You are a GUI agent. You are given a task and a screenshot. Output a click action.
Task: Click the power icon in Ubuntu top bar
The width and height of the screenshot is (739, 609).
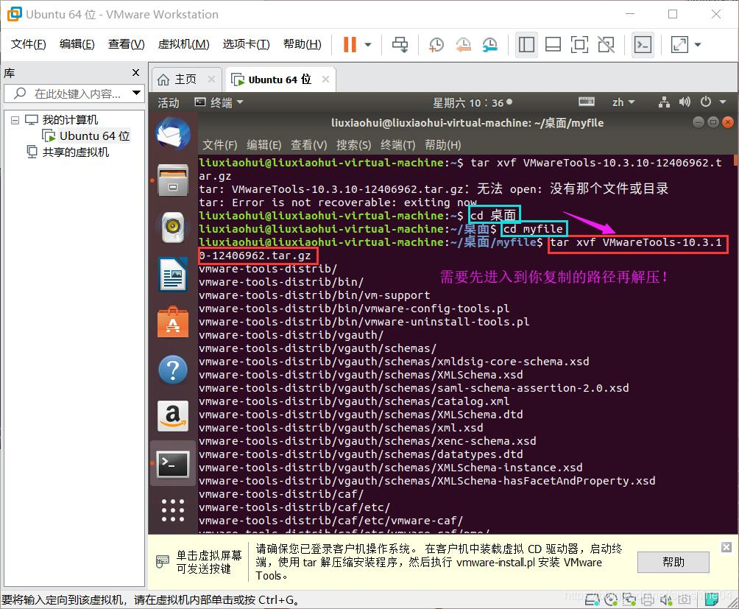click(706, 102)
